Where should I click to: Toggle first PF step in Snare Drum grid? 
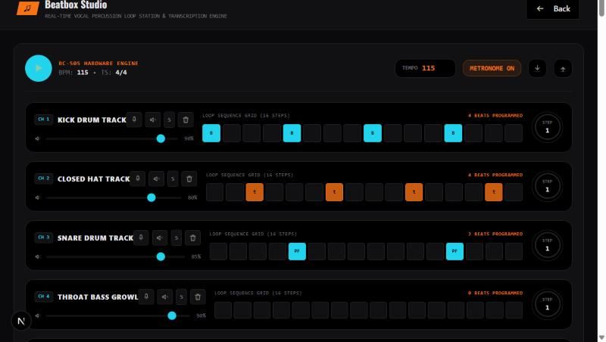(x=297, y=251)
